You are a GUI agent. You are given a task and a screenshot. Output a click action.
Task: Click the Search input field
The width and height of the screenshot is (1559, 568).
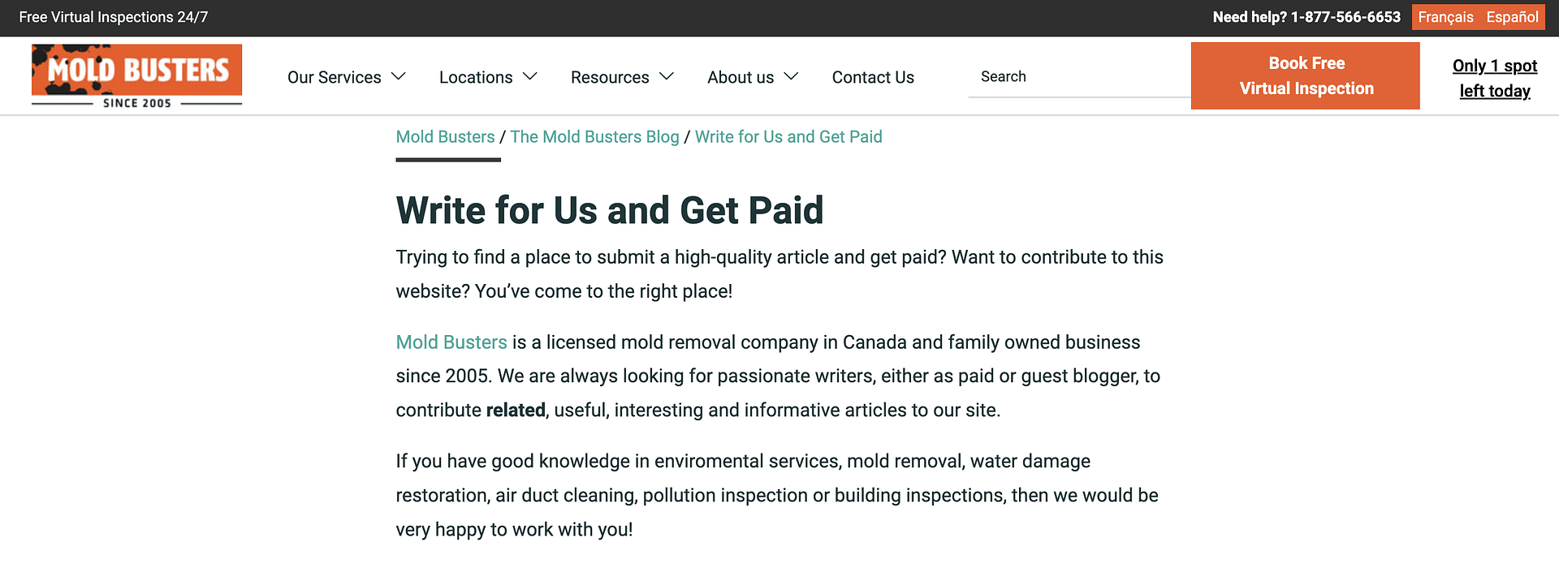coord(1072,76)
